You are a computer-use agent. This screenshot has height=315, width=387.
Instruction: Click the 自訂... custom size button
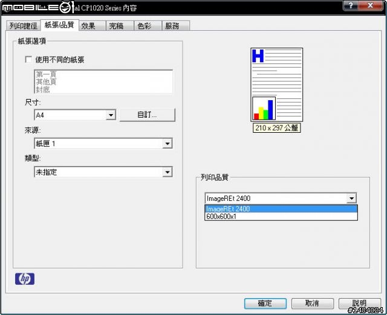point(148,115)
